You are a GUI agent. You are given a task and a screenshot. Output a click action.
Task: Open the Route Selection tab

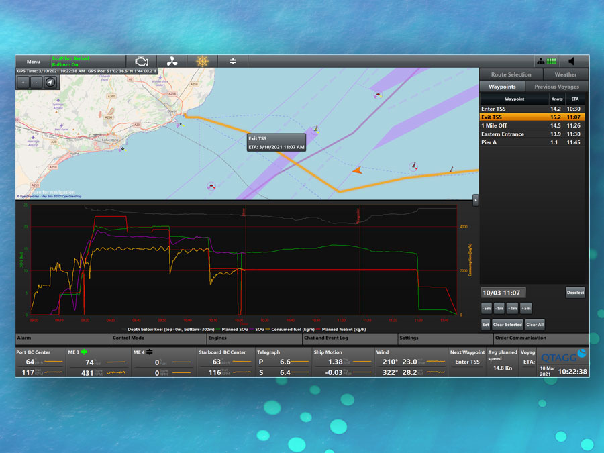pos(511,74)
